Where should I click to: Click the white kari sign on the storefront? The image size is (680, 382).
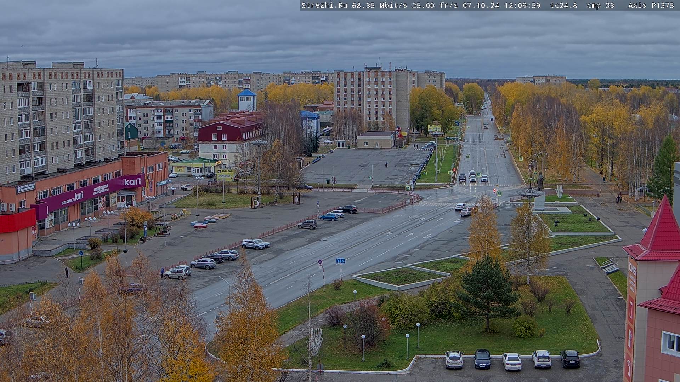pos(132,182)
